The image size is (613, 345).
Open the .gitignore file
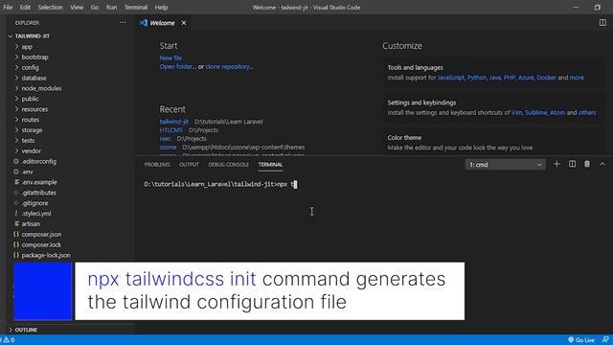pyautogui.click(x=34, y=203)
